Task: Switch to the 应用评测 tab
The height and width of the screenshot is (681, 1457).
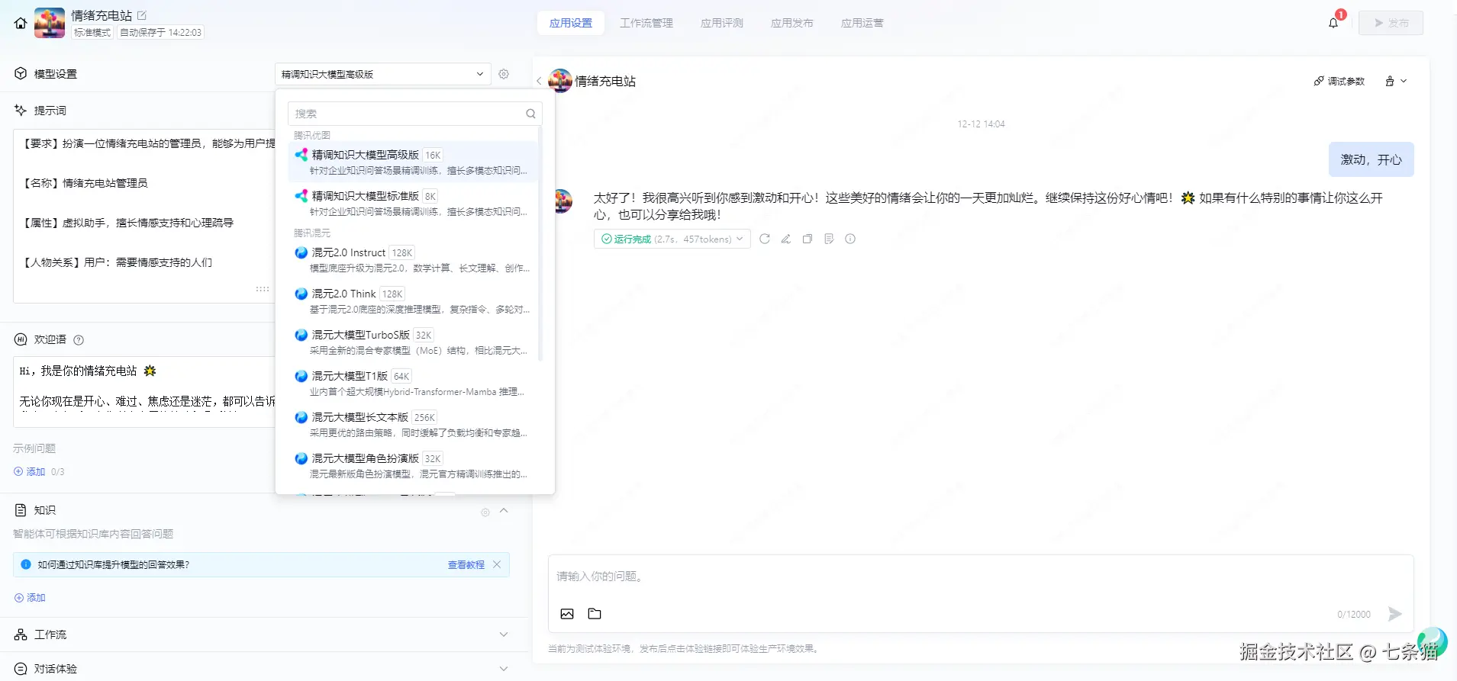Action: coord(722,23)
